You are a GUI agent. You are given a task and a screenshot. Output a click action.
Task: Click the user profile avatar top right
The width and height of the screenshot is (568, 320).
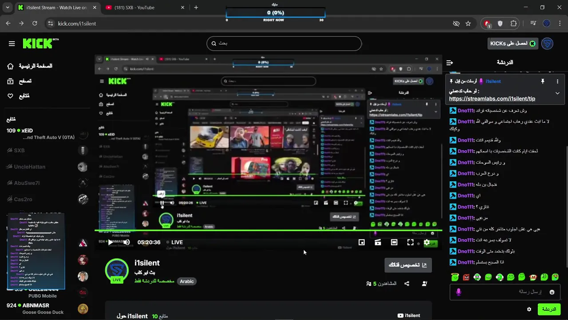[x=547, y=44]
